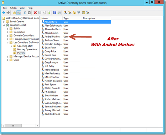
Task: Click the user icon beside Andrei Markov
Action: click(43, 36)
